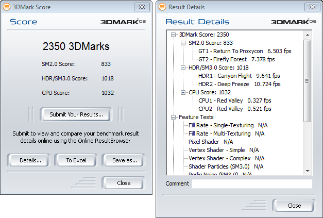Select HDR2 - Deep Freeze row
This screenshot has width=323, height=218.
239,84
